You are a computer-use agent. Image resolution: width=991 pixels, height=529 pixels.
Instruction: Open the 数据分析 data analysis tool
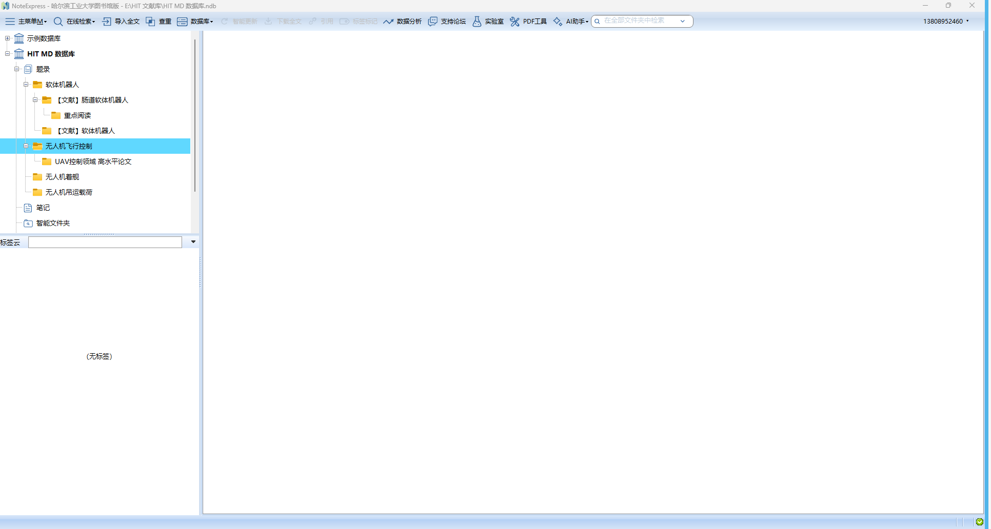pyautogui.click(x=403, y=22)
